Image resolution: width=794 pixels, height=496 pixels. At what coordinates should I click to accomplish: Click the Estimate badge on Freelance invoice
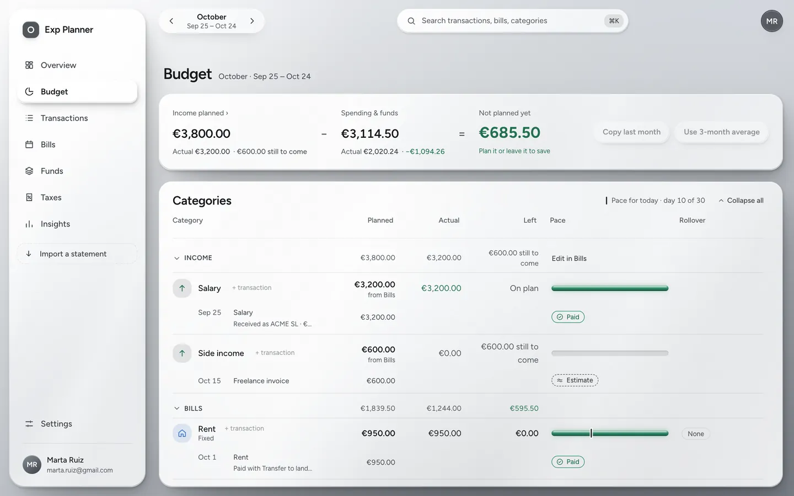pos(575,380)
